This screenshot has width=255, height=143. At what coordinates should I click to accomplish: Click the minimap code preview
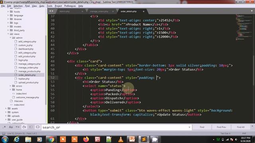(x=243, y=27)
